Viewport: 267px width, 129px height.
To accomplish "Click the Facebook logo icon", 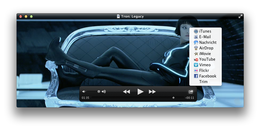I will [x=196, y=76].
